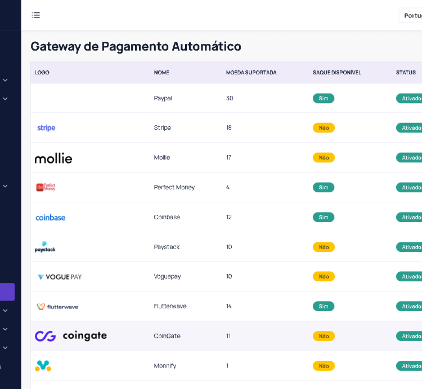Click the Paypal name in the table

pos(163,98)
